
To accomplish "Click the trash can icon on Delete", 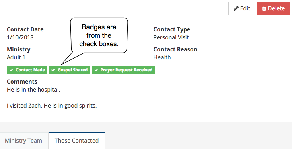I will tap(264, 8).
